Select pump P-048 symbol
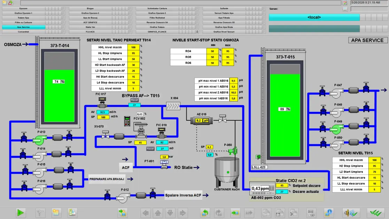 [337, 112]
